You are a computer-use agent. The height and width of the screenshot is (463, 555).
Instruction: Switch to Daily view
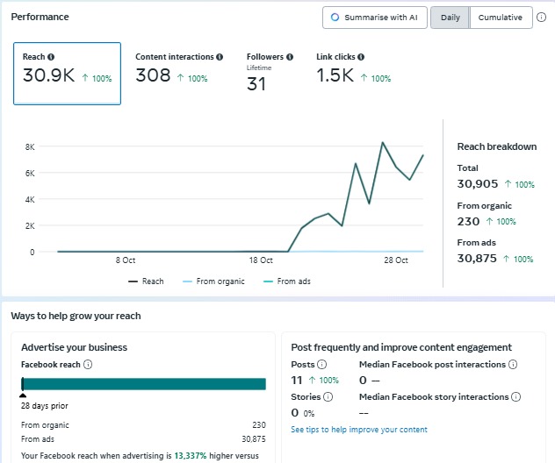[450, 18]
